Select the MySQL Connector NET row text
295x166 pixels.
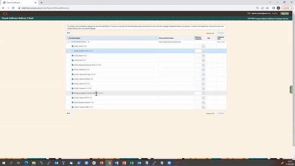point(83,98)
